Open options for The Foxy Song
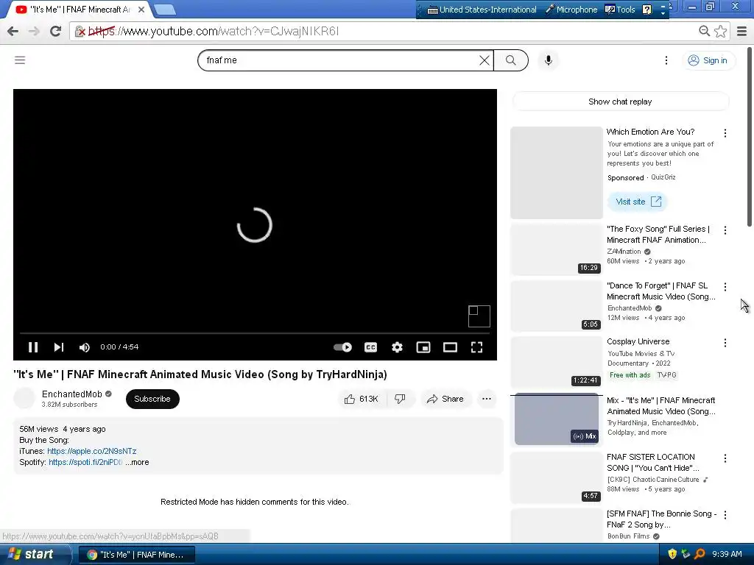The height and width of the screenshot is (565, 754). click(725, 230)
